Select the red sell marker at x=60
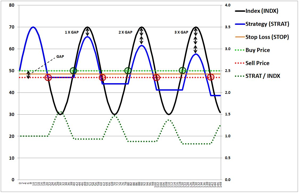The width and height of the screenshot is (299, 193). coord(102,78)
